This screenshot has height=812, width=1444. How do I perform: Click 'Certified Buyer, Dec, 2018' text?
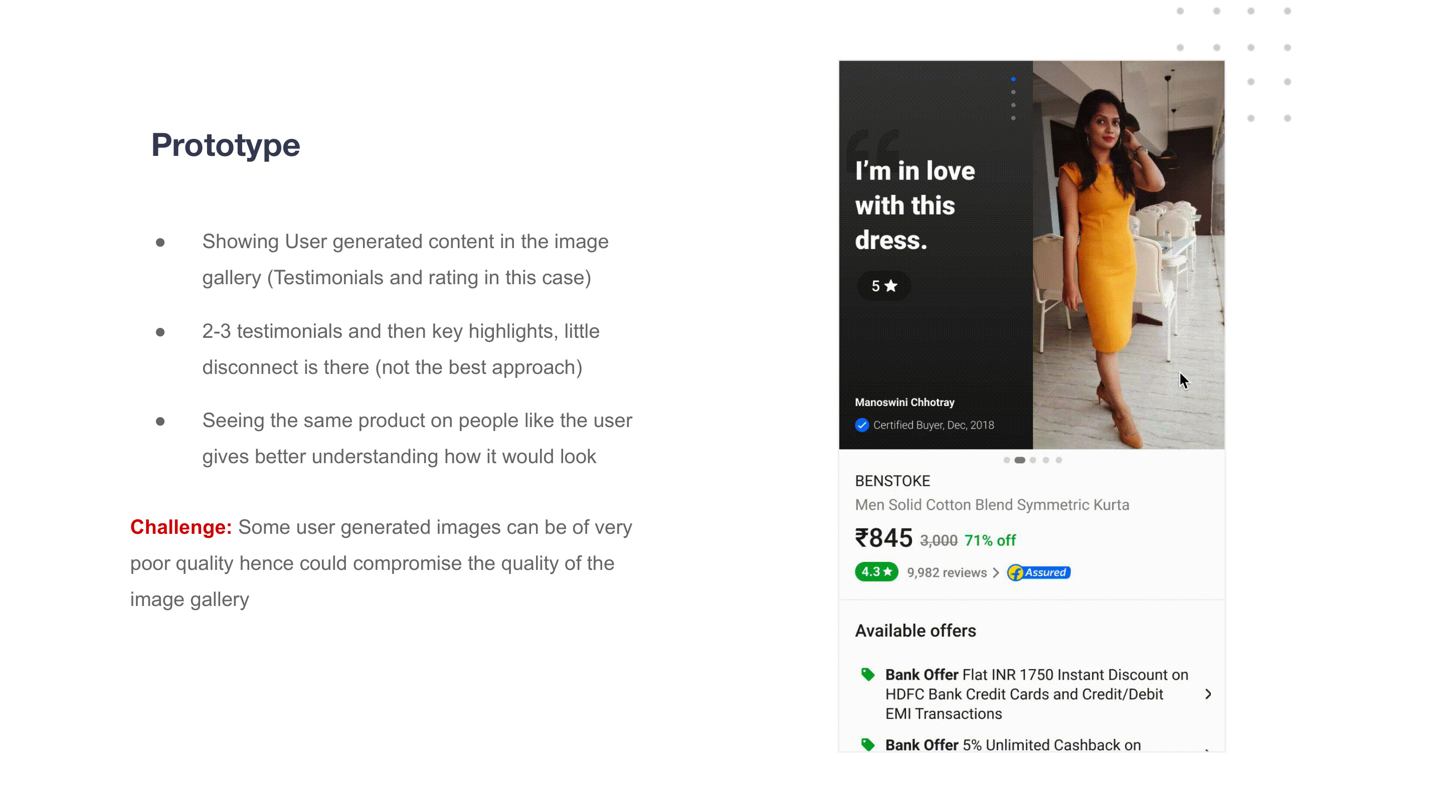[933, 425]
